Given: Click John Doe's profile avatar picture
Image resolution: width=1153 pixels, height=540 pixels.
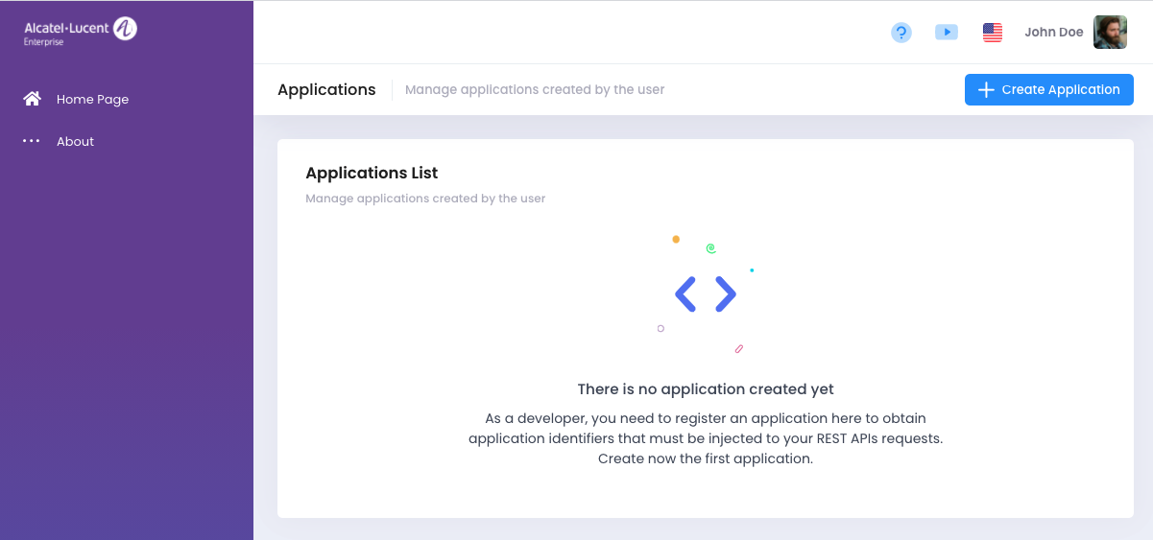Looking at the screenshot, I should click(x=1110, y=33).
